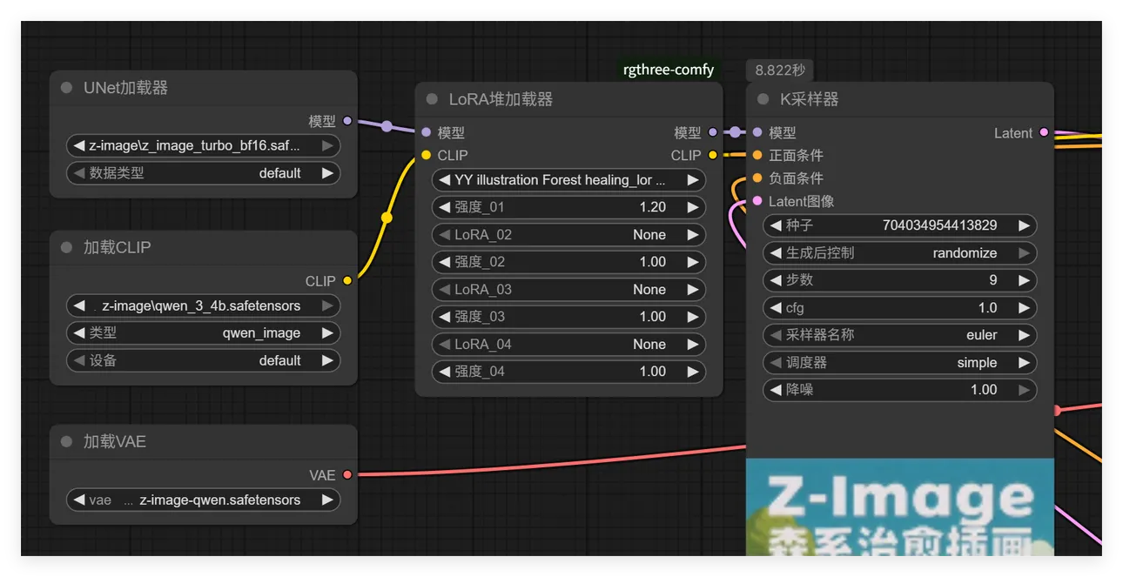Open the 调度器 simple selector
Image resolution: width=1123 pixels, height=577 pixels.
899,363
